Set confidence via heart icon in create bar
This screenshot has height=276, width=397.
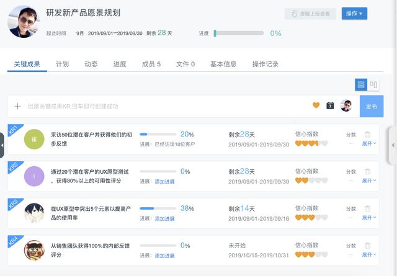pyautogui.click(x=316, y=105)
